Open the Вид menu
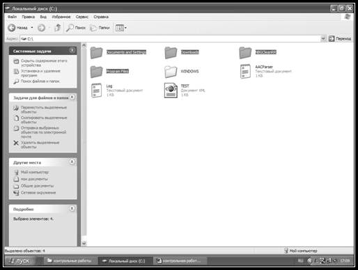Image resolution: width=358 pixels, height=270 pixels. [43, 17]
